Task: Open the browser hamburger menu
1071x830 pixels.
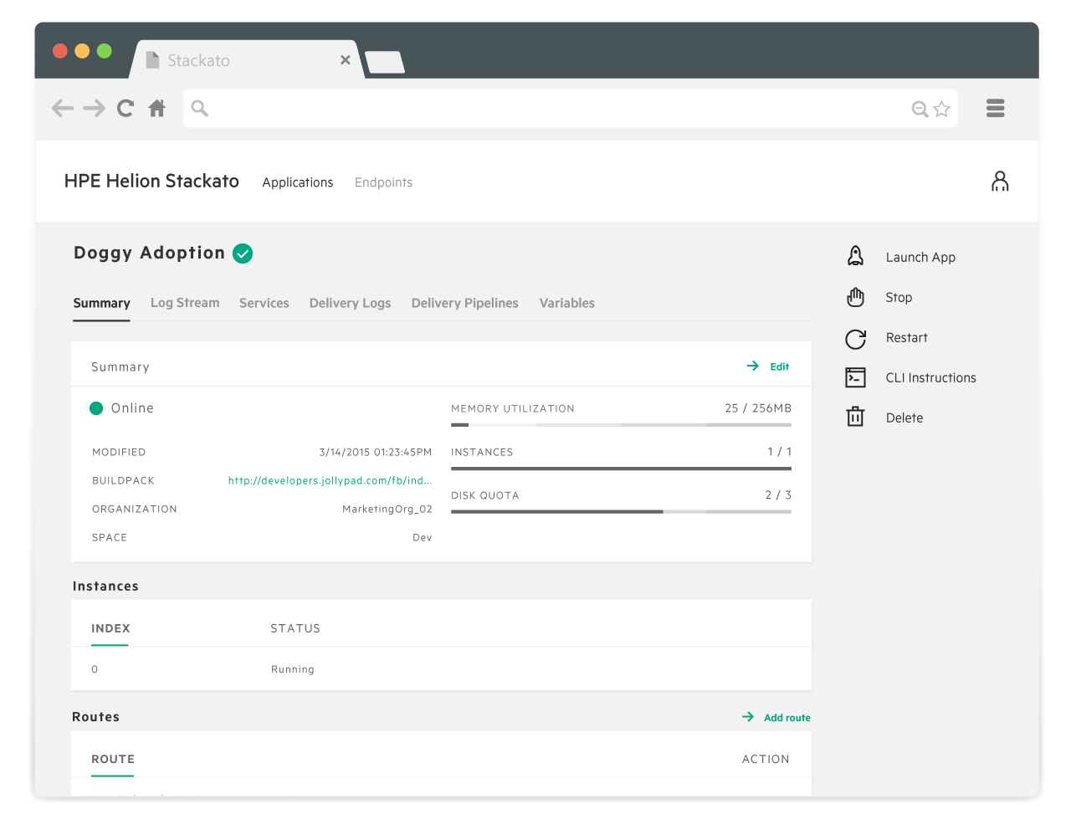Action: 996,108
